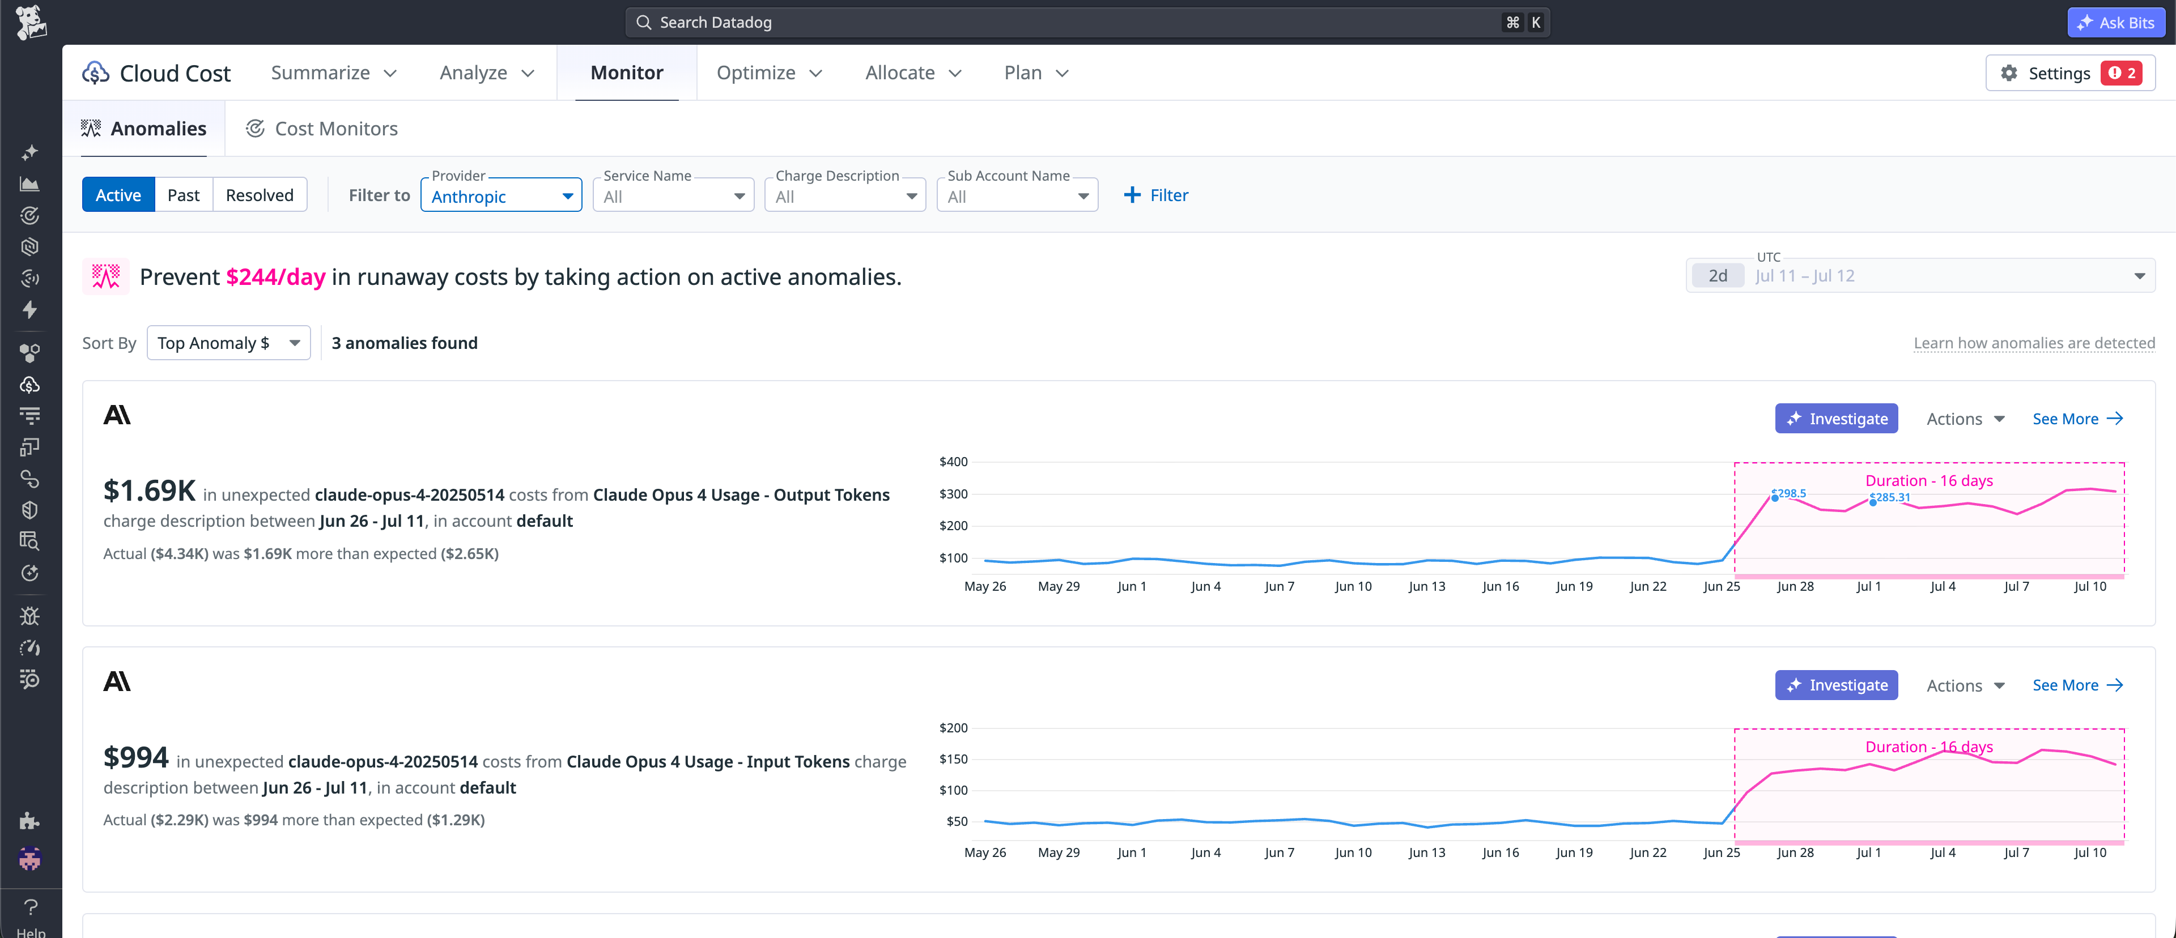
Task: Select the Active anomalies filter
Action: coord(118,195)
